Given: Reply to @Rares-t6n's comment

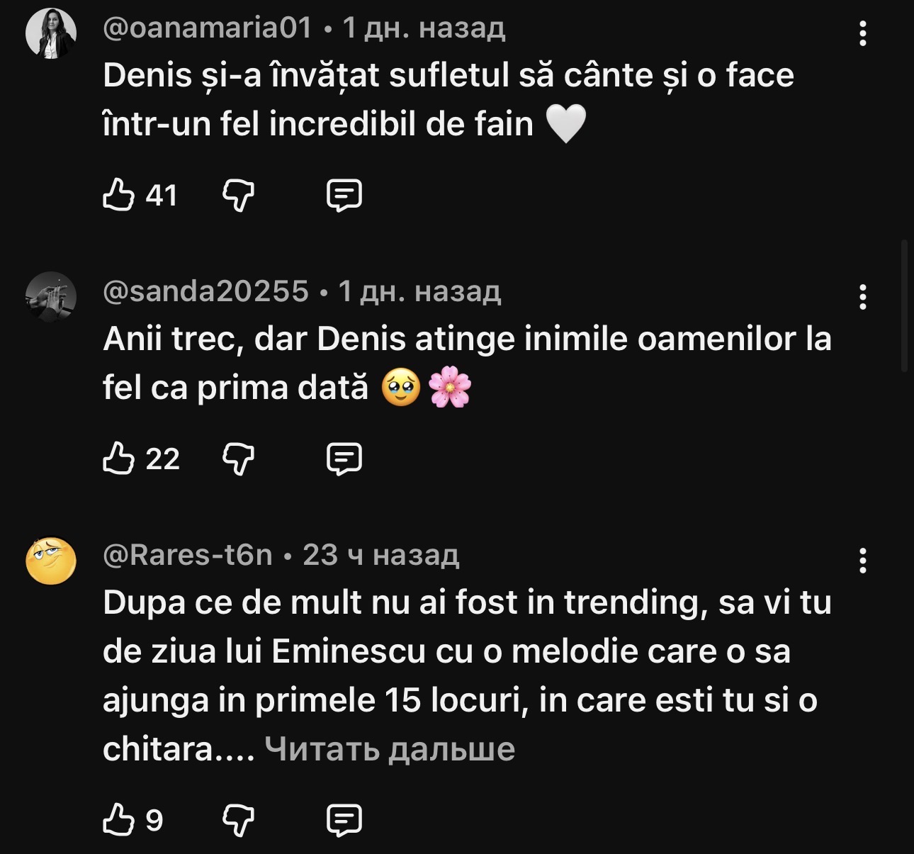Looking at the screenshot, I should [344, 820].
